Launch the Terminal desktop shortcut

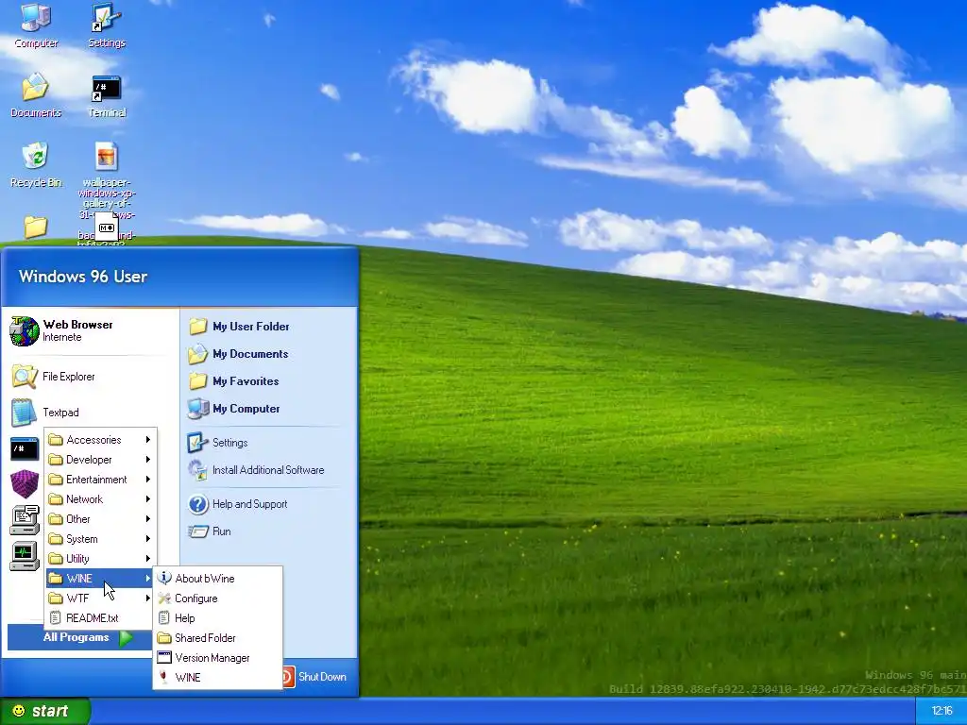tap(106, 95)
